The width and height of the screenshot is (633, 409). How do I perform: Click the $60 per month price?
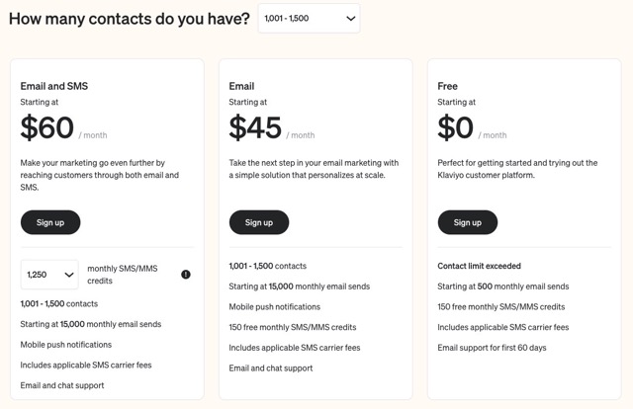(x=47, y=127)
